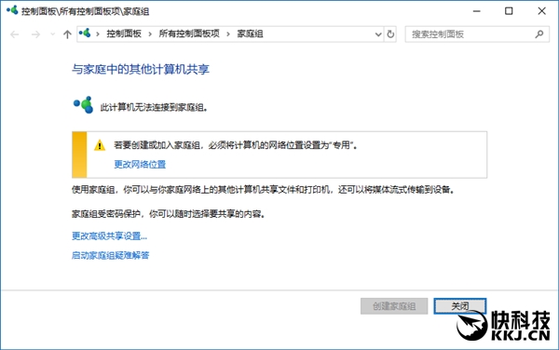Open recent locations dropdown arrow
This screenshot has height=350, width=559.
pos(53,34)
